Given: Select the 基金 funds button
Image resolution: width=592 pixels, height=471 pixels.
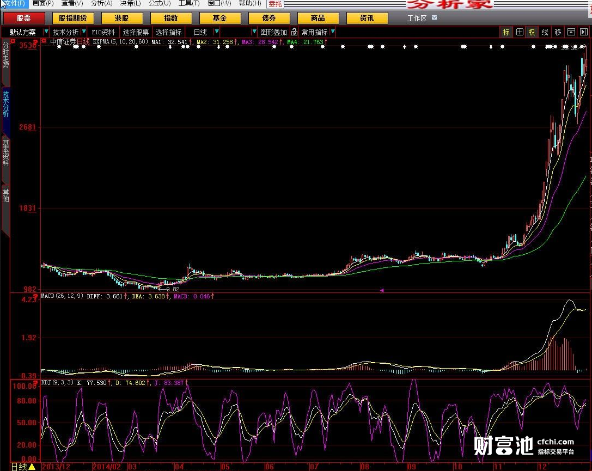Looking at the screenshot, I should click(x=219, y=18).
